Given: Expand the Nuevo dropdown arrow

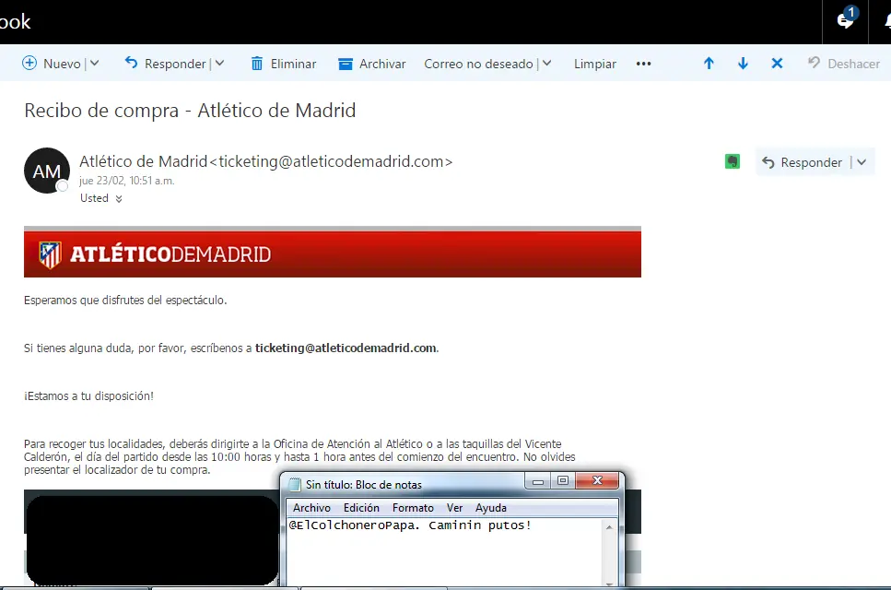Looking at the screenshot, I should 94,63.
